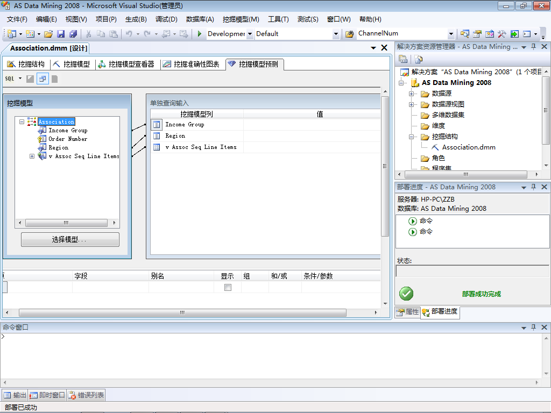Click the Cut scissors icon
Image resolution: width=551 pixels, height=413 pixels.
click(x=89, y=34)
